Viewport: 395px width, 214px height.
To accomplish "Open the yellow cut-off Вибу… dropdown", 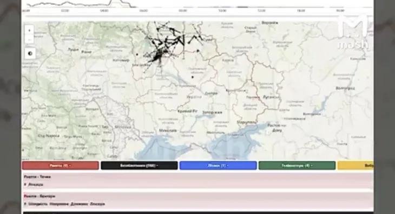I will [x=356, y=165].
